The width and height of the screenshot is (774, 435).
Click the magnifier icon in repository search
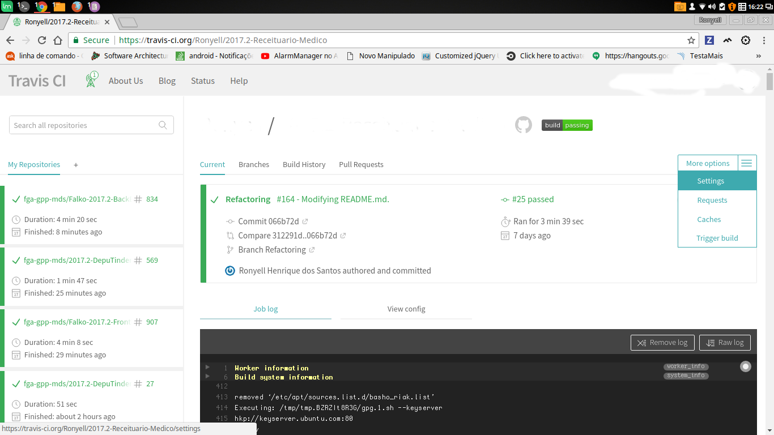point(163,125)
